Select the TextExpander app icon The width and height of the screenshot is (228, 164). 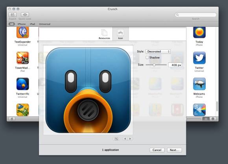point(23,32)
